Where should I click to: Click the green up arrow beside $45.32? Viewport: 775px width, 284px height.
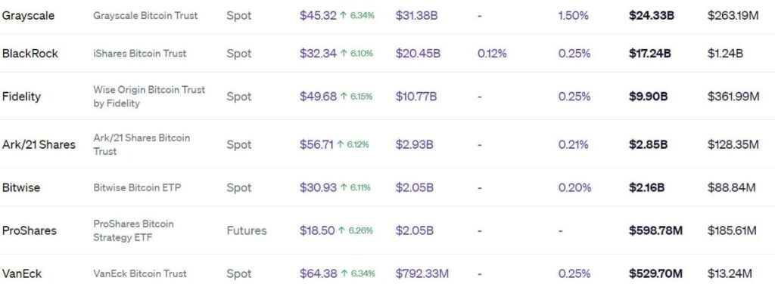pos(344,15)
